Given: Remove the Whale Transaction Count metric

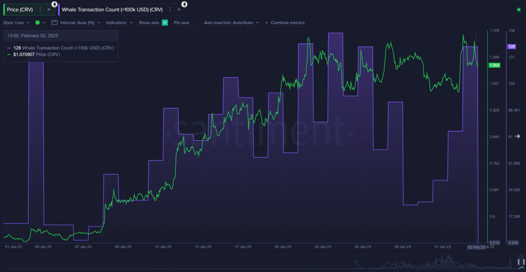Looking at the screenshot, I should point(179,9).
